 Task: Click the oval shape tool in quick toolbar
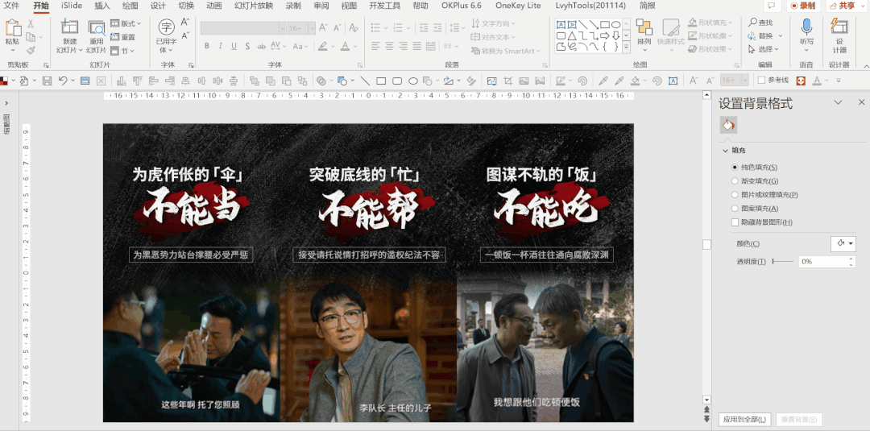click(413, 81)
